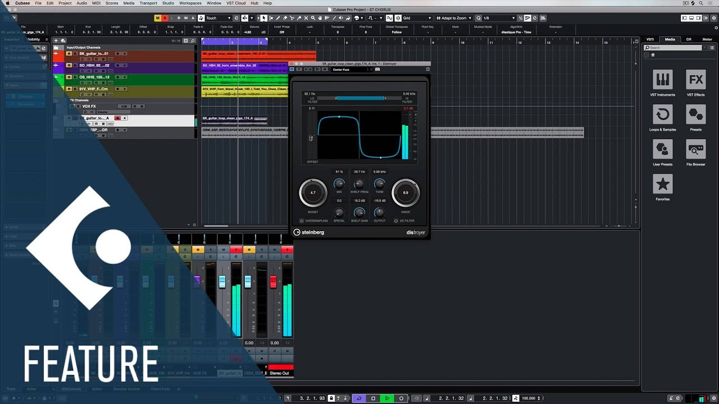Open the Touch automation mode dropdown
The height and width of the screenshot is (404, 719).
pyautogui.click(x=219, y=18)
